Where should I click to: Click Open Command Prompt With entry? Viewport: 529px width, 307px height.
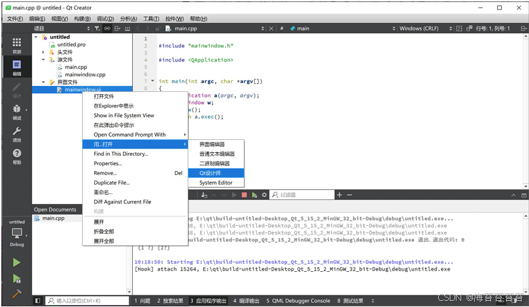(135, 135)
